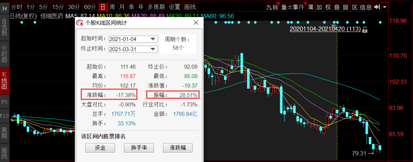Toggle the 权 price adjustment option
The width and height of the screenshot is (413, 162).
(327, 7)
